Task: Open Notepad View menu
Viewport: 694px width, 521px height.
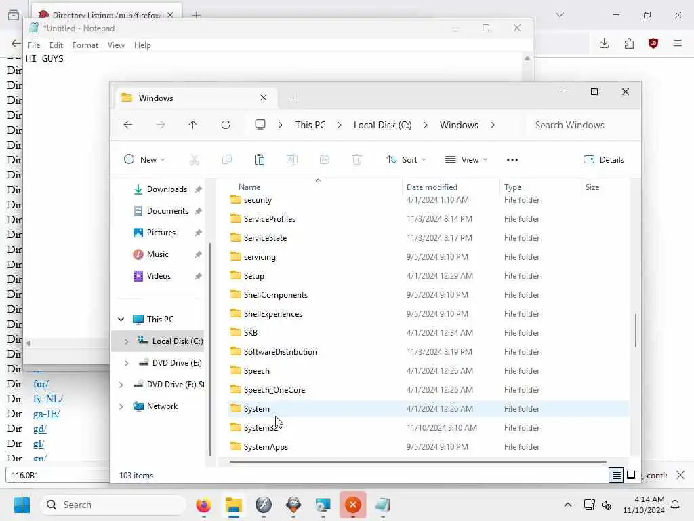Action: click(x=116, y=45)
